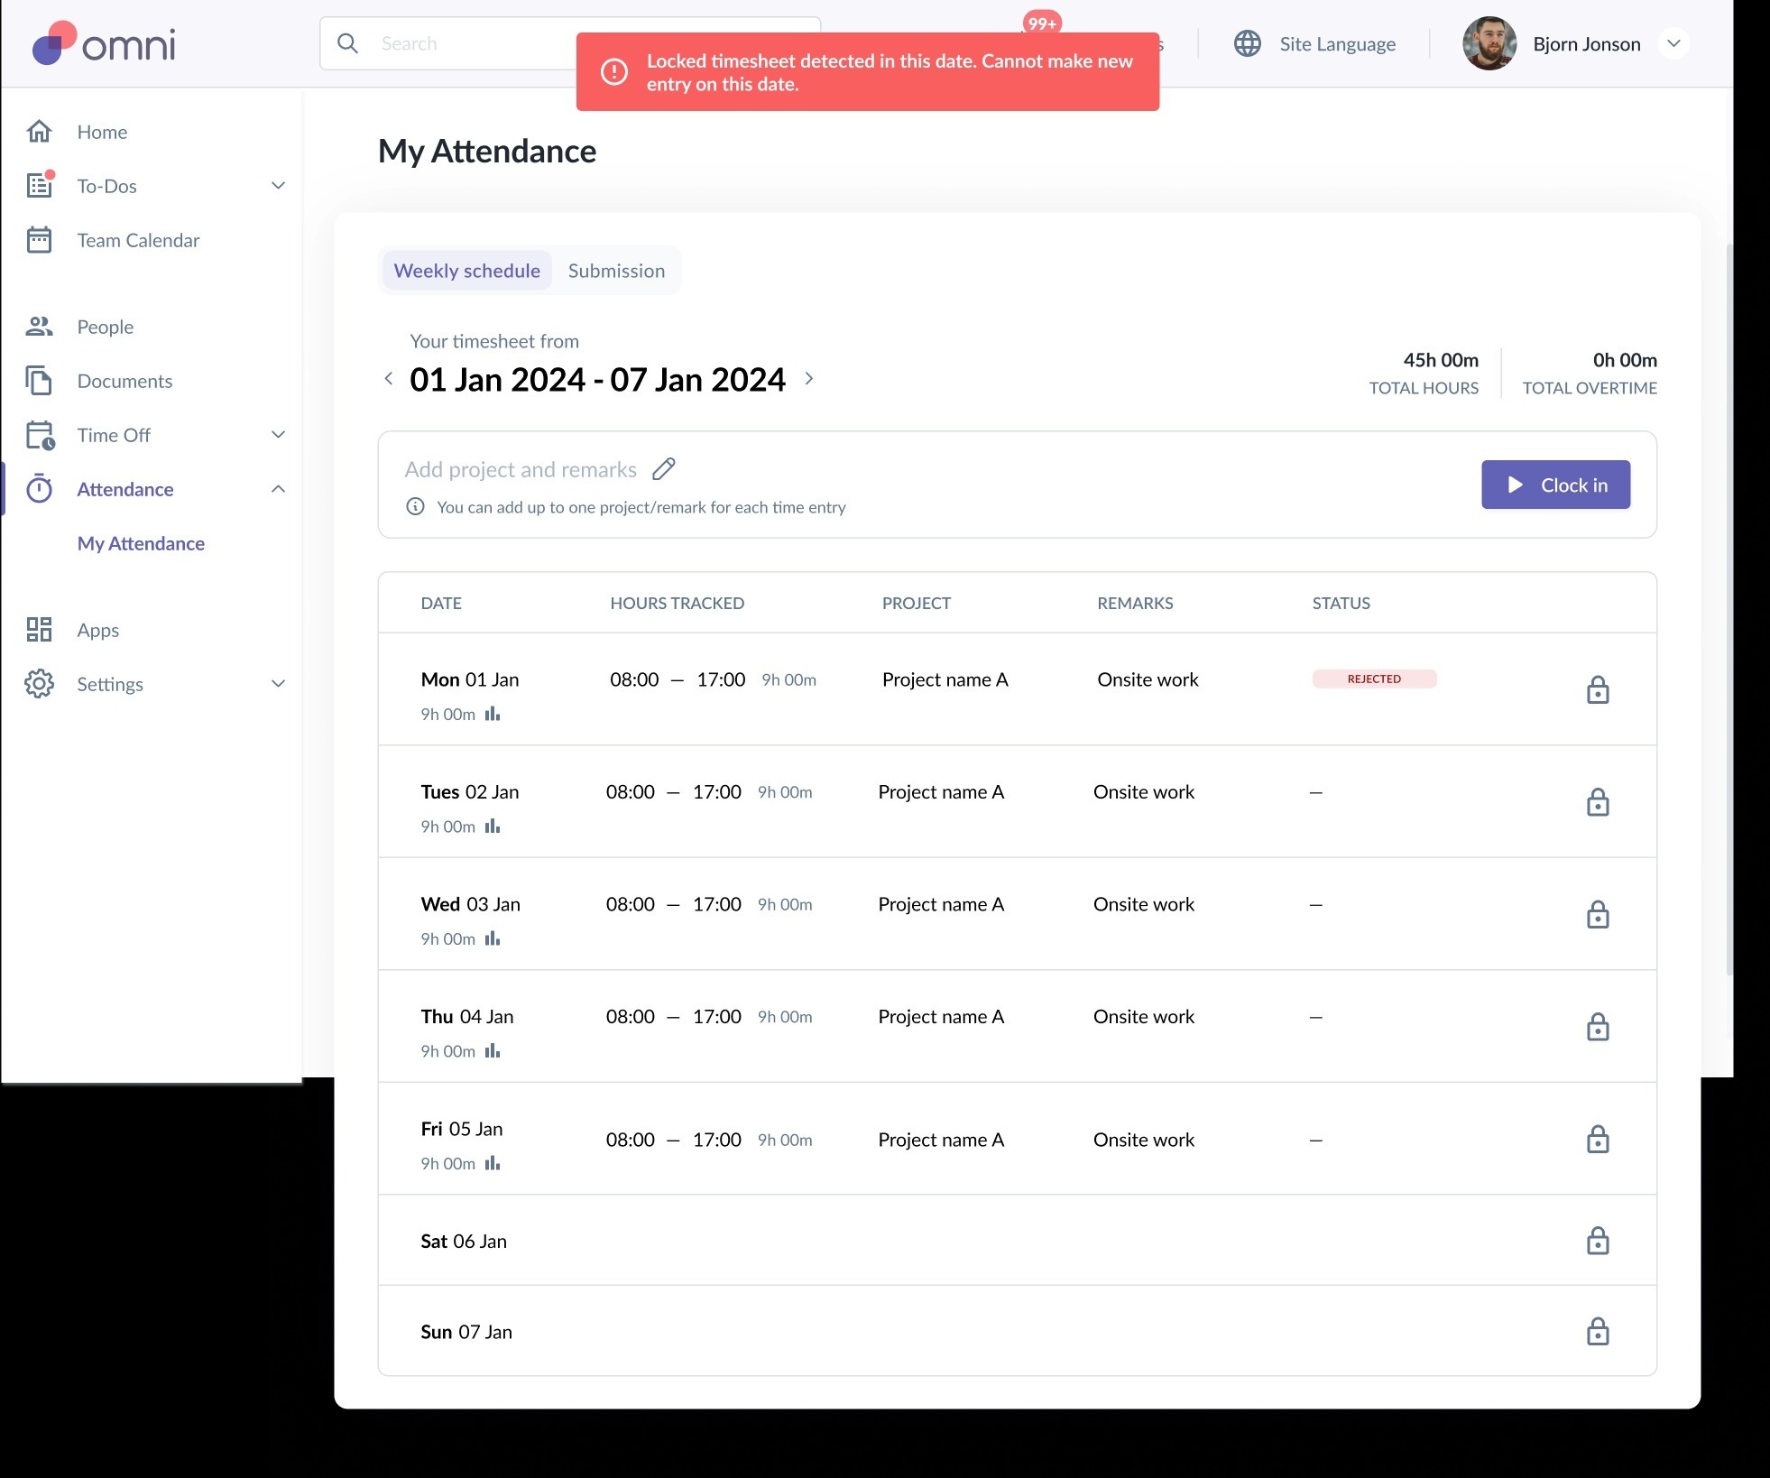1770x1478 pixels.
Task: Click the lock icon on Mon 01 Jan row
Action: [x=1598, y=690]
